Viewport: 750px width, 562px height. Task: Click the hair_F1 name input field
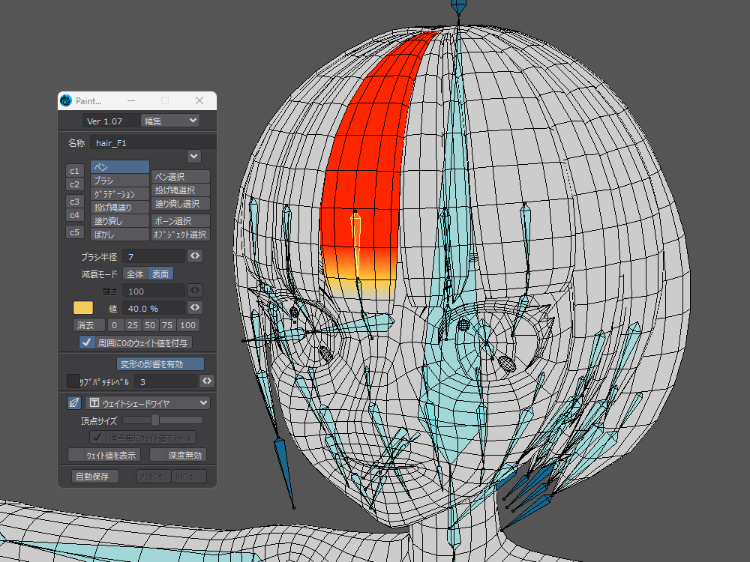click(152, 142)
